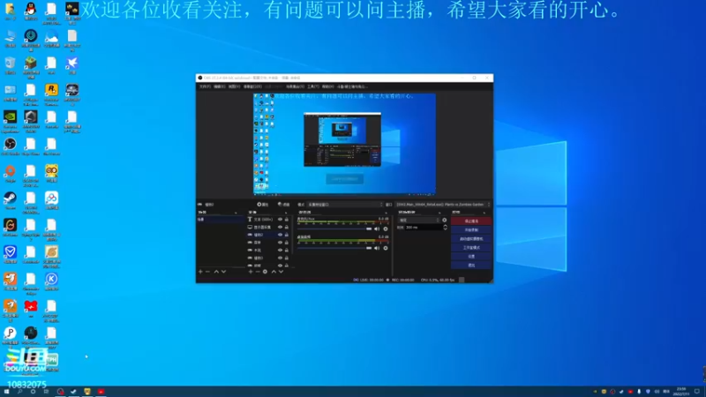Adjust the desktop audio volume slider
This screenshot has height=397, width=706.
point(334,248)
